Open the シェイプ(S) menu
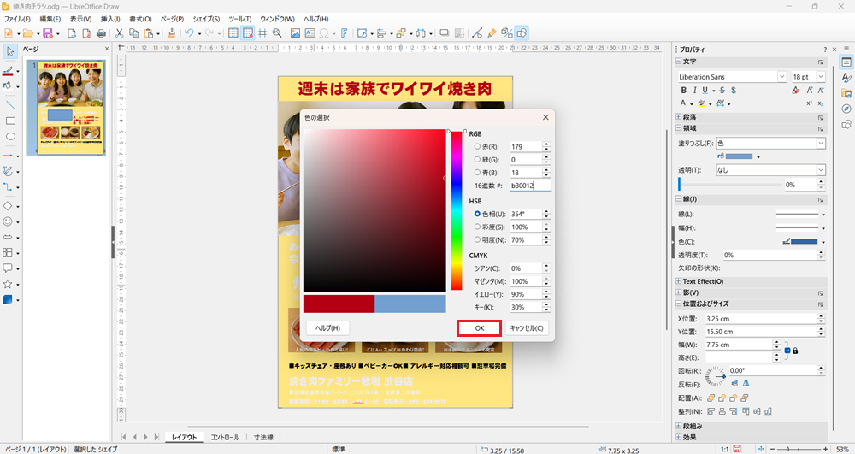The height and width of the screenshot is (454, 855). coord(206,19)
